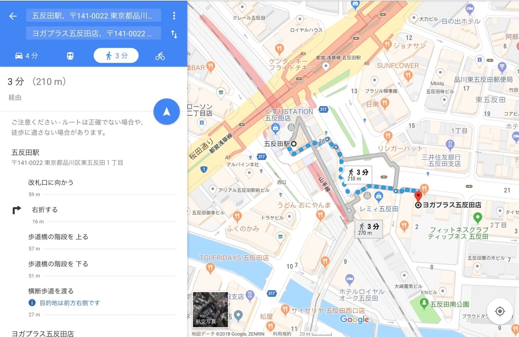Select the alternate 3分 270 m route label
The height and width of the screenshot is (337, 519).
pos(369,229)
